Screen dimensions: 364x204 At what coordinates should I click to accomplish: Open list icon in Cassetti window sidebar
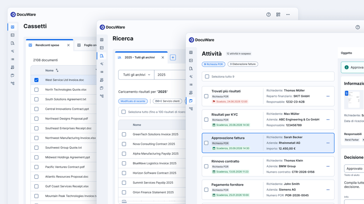tap(12, 59)
